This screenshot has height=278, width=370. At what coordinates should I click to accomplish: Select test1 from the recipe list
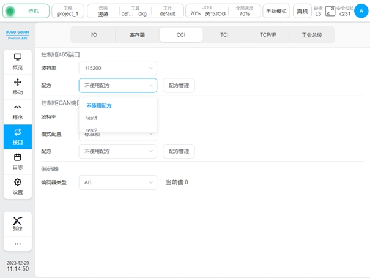click(x=92, y=118)
